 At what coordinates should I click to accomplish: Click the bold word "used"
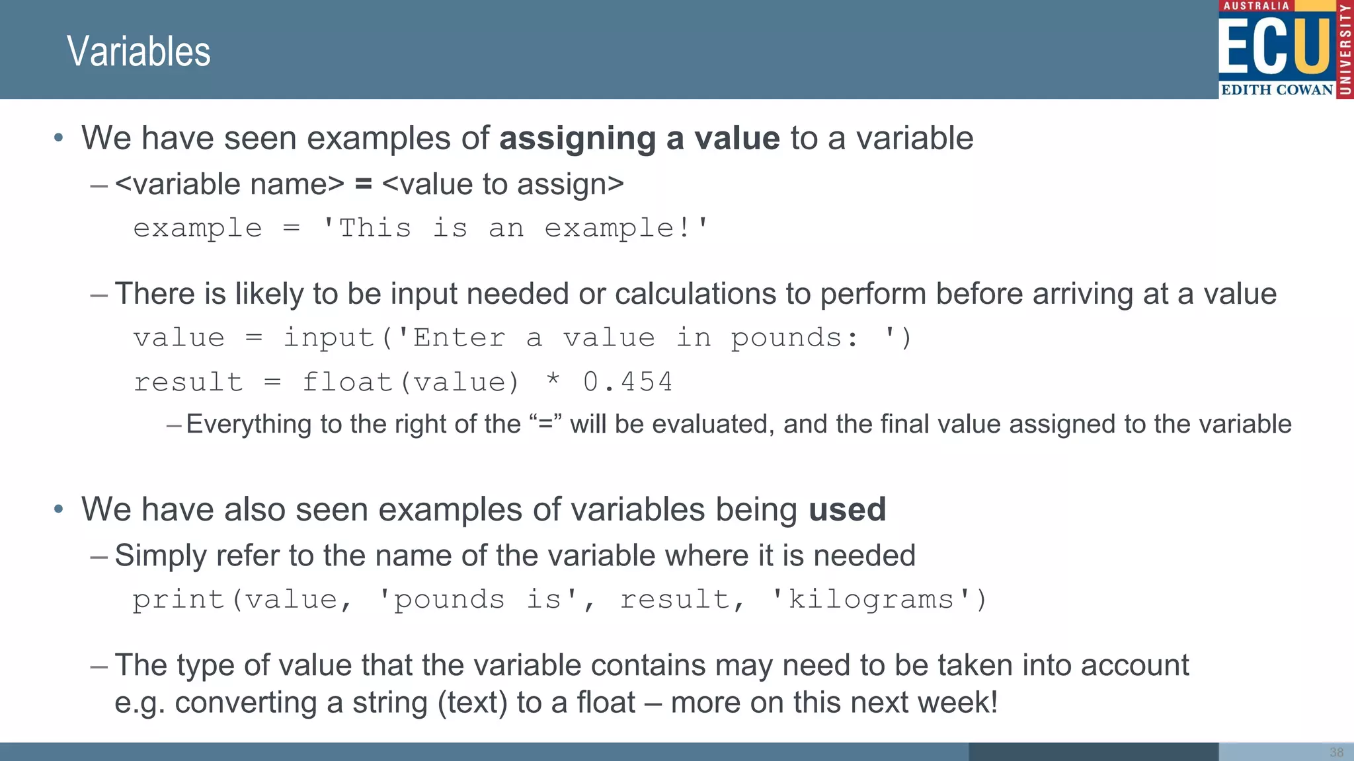tap(847, 510)
